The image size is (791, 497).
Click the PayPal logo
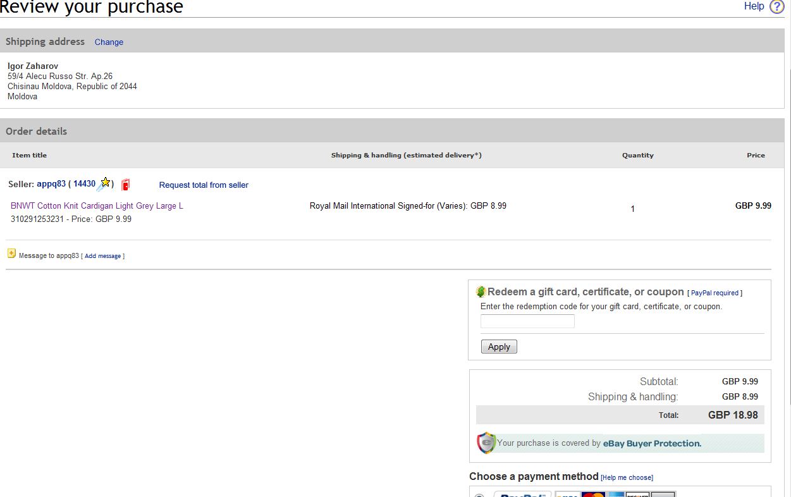coord(522,494)
